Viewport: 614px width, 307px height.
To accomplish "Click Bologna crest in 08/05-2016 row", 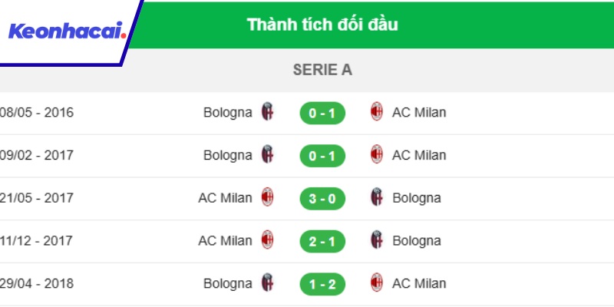I will click(267, 112).
